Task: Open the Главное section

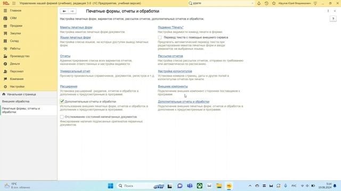Action: coord(15,11)
